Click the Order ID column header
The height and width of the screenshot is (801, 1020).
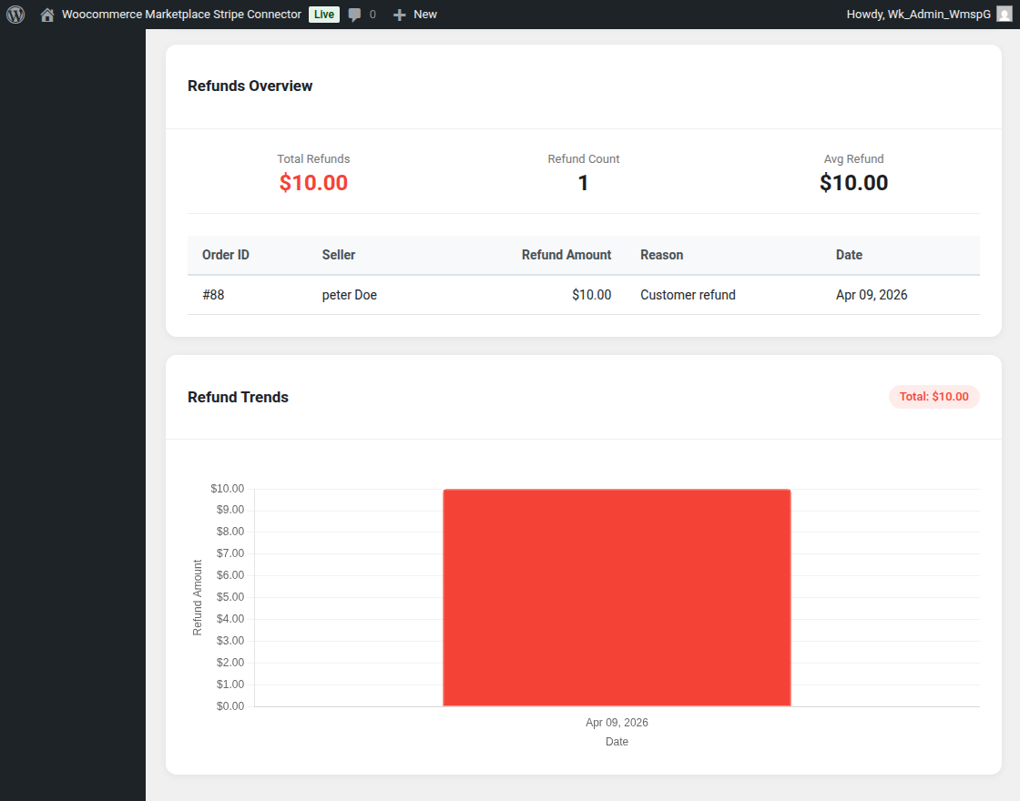[226, 255]
